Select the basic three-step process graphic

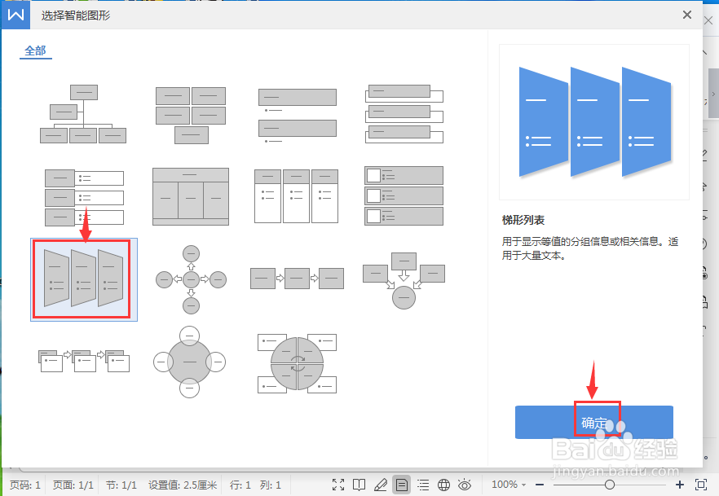pos(297,279)
